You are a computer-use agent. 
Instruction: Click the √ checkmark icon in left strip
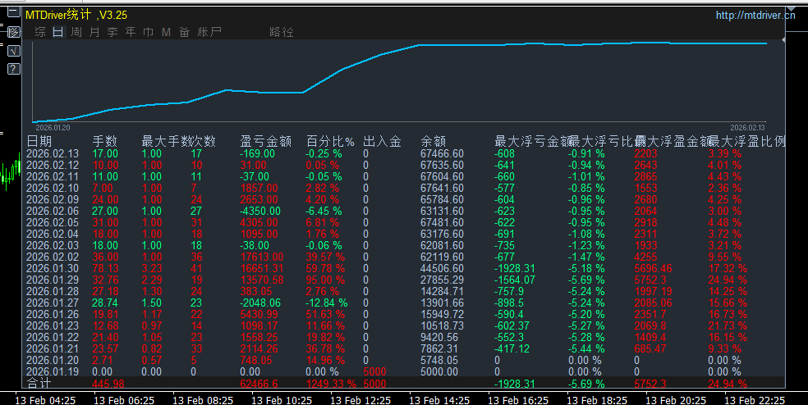[x=14, y=51]
